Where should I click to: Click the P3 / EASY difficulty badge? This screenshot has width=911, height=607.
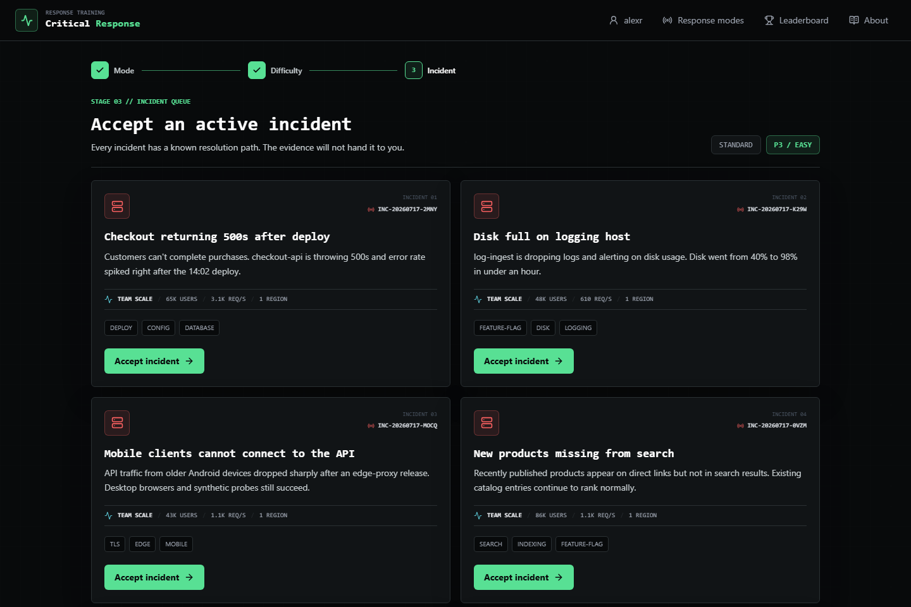coord(793,145)
